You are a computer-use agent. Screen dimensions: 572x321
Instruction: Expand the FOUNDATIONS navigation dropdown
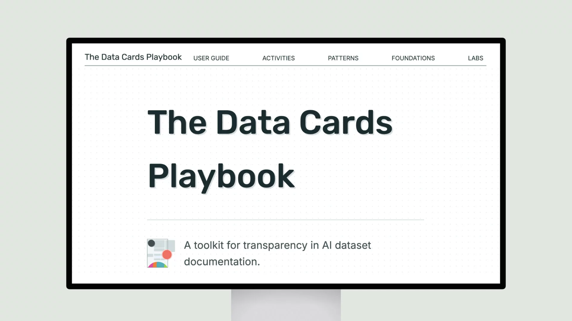413,58
